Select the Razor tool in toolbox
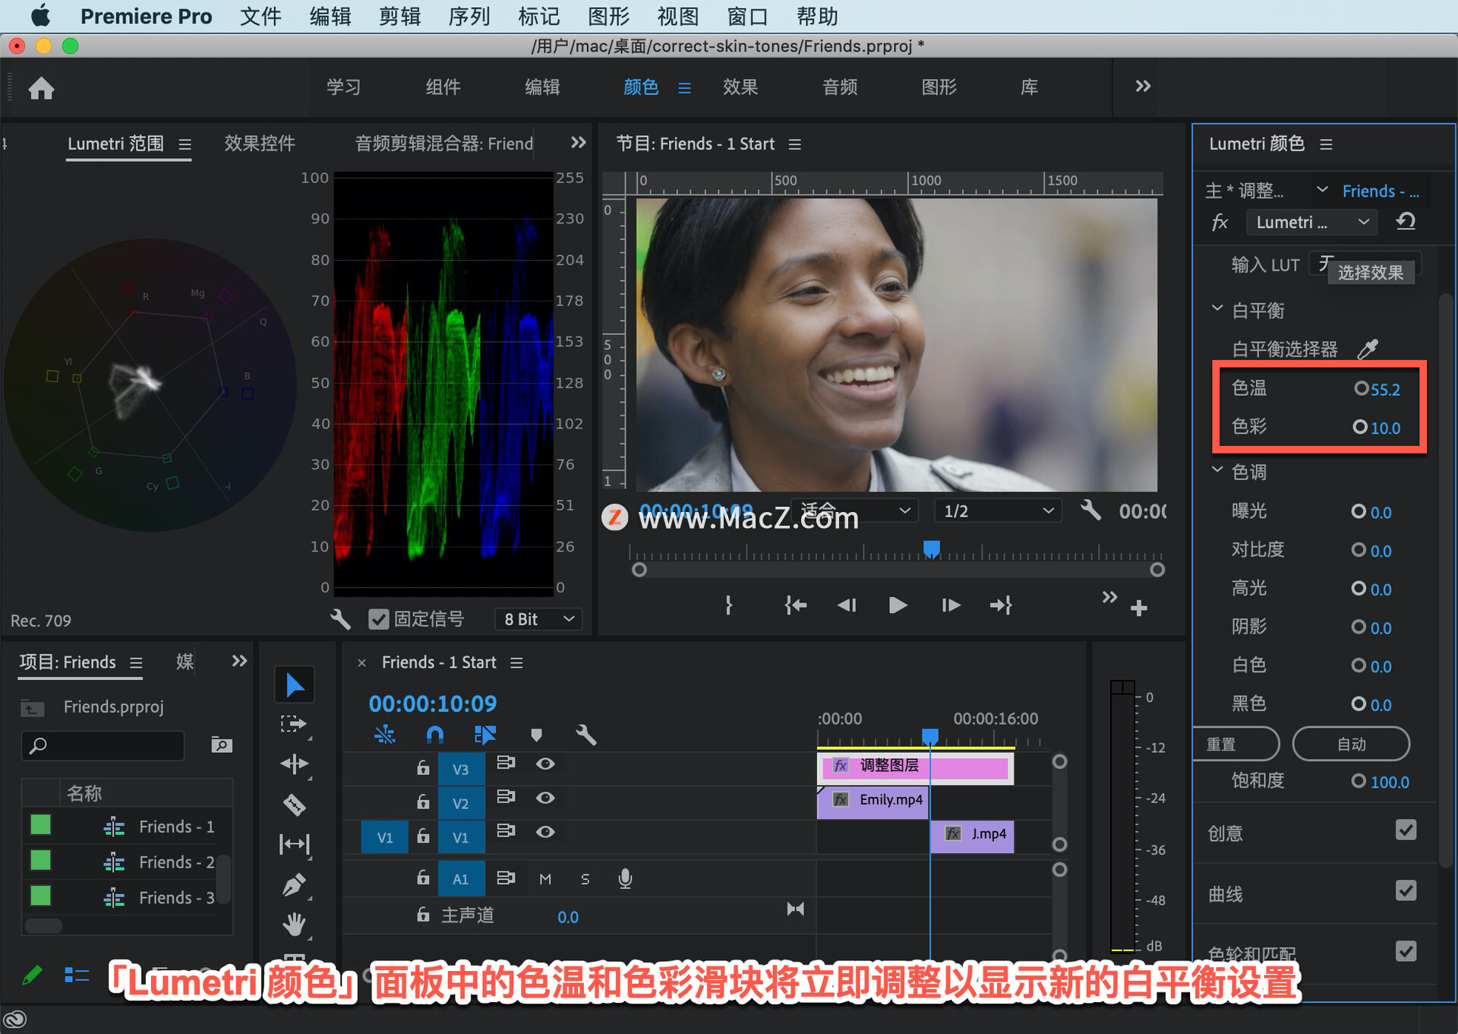Viewport: 1458px width, 1034px height. click(x=295, y=805)
